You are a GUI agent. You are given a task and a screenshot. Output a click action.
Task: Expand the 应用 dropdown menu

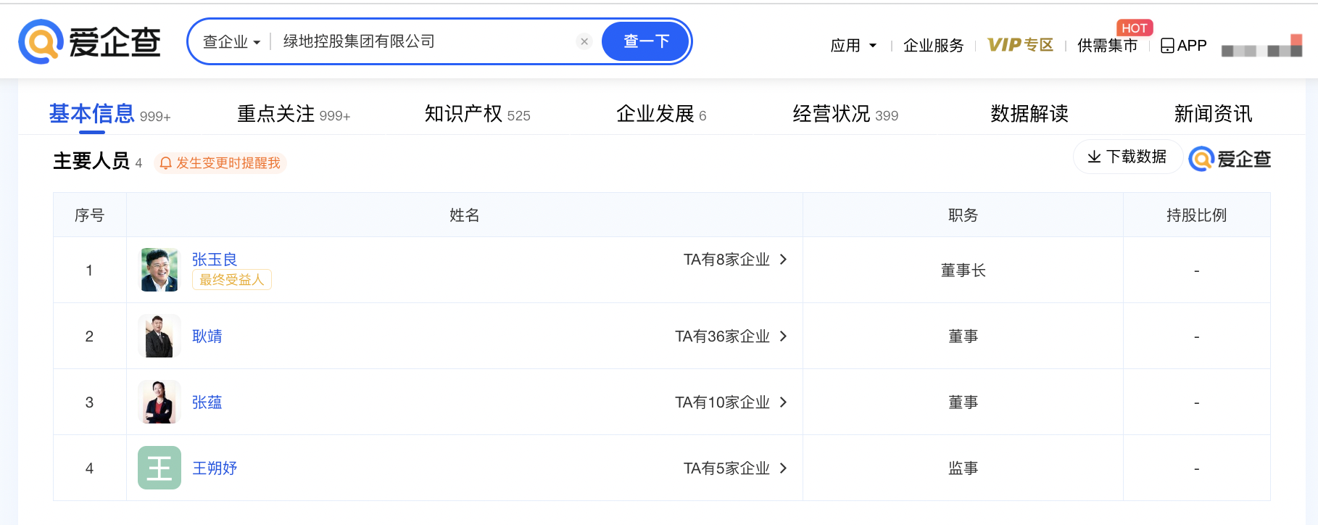(853, 46)
